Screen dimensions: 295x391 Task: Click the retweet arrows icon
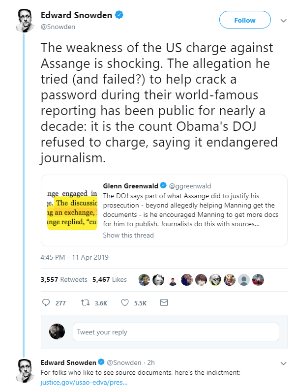(x=85, y=303)
